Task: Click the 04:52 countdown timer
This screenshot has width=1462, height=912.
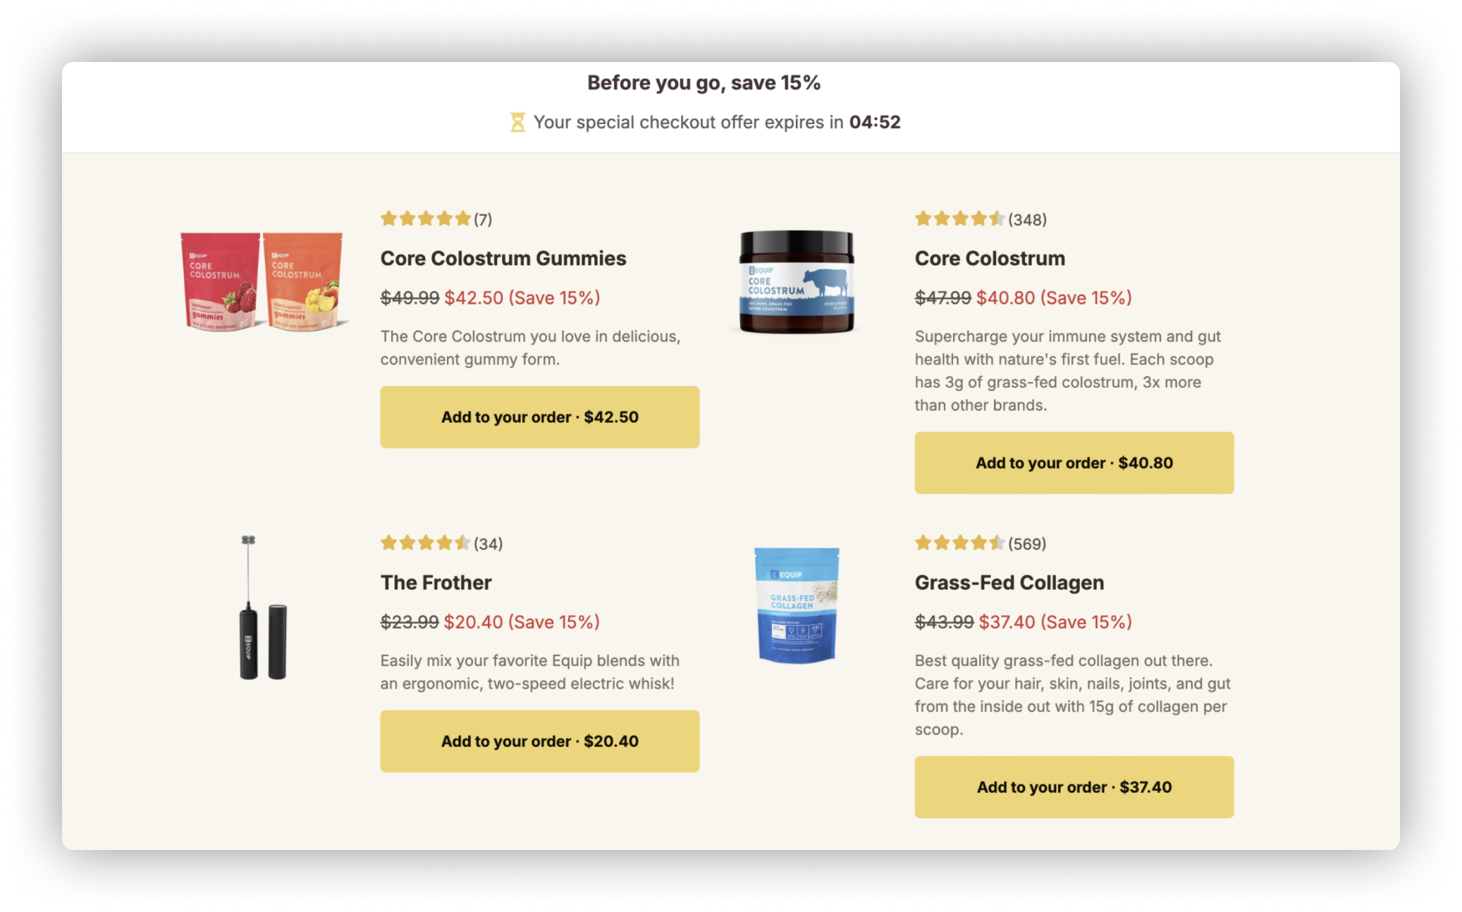Action: pos(875,123)
